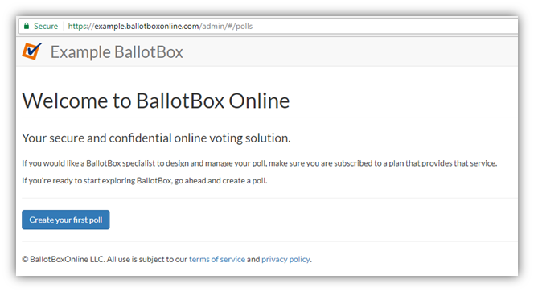Click the "If you're ready to start exploring" paragraph
The width and height of the screenshot is (534, 292).
pos(145,180)
